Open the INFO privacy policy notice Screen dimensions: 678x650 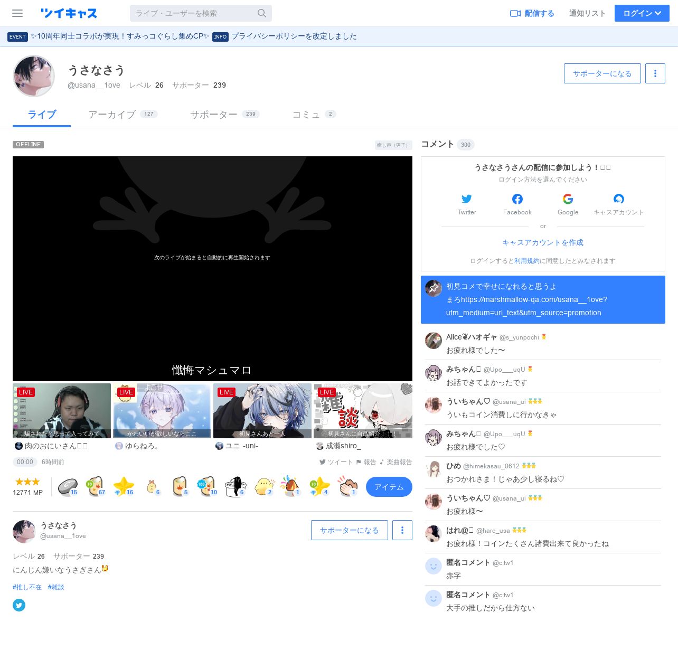[x=285, y=36]
